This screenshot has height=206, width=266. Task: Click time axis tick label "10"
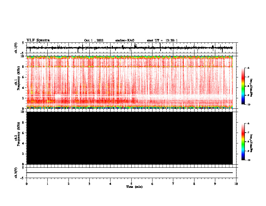(236, 184)
